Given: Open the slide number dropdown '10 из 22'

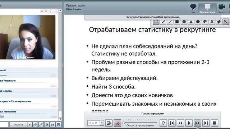Looking at the screenshot, I should coord(102,123).
